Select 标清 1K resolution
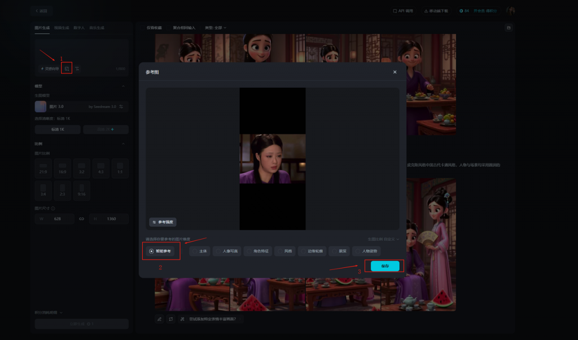This screenshot has width=578, height=340. point(58,129)
